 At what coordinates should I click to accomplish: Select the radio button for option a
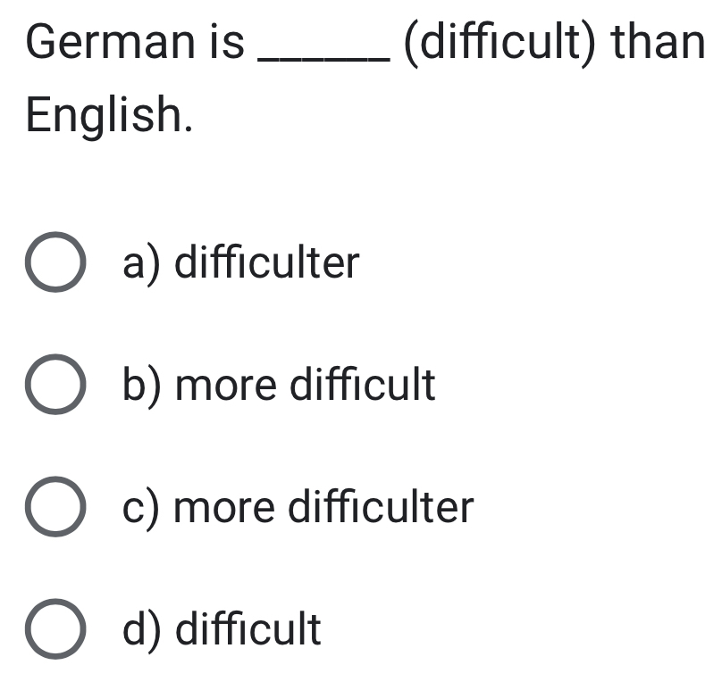click(55, 262)
